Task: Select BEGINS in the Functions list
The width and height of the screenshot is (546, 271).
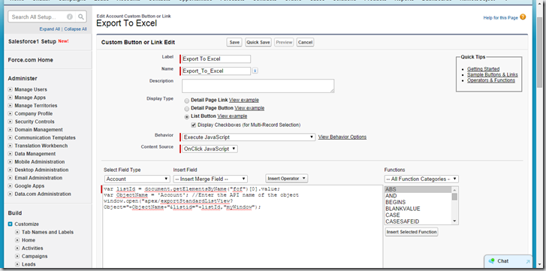Action: pyautogui.click(x=418, y=202)
